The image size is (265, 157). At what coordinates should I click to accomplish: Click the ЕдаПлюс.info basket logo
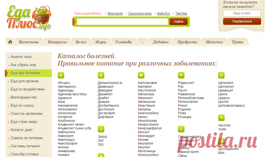click(x=29, y=18)
